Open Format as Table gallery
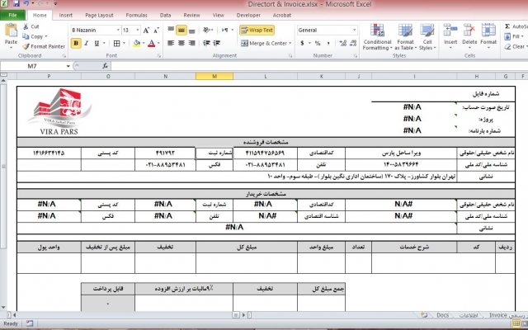Image resolution: width=528 pixels, height=330 pixels. pyautogui.click(x=405, y=36)
